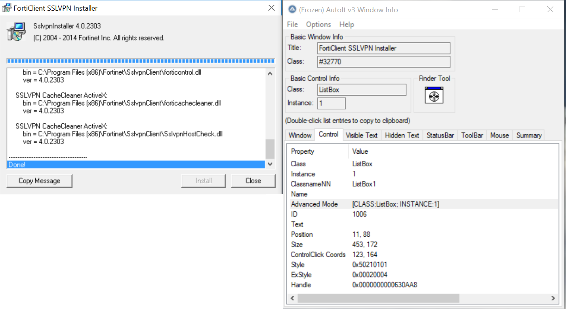Click the AutoIt property list horizontal scrollbar thumb
The width and height of the screenshot is (566, 309).
tap(378, 298)
